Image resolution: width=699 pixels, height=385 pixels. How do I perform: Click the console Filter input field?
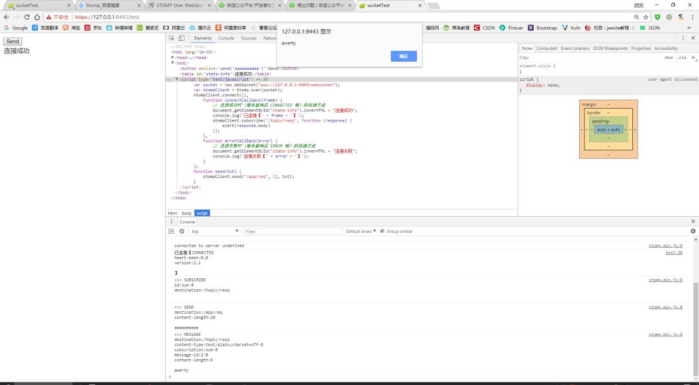click(293, 231)
